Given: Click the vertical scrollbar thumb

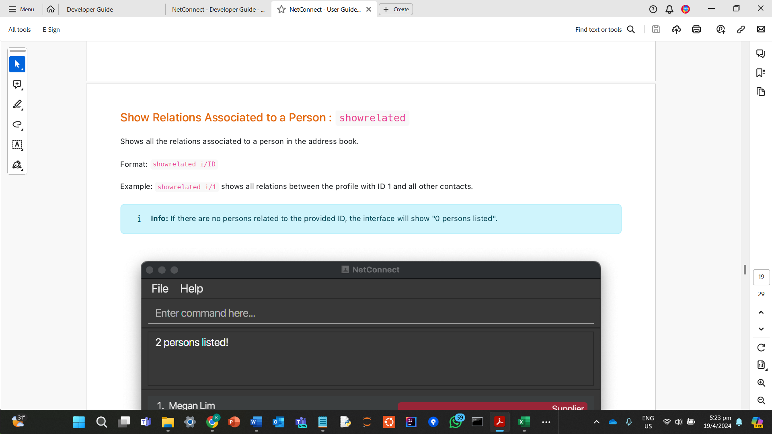Looking at the screenshot, I should pos(745,270).
